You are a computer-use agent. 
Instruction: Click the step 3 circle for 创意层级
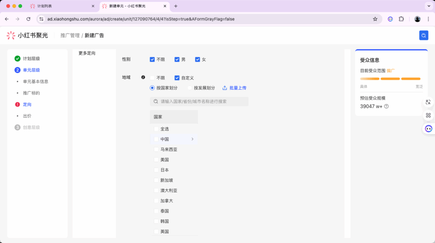tap(17, 127)
